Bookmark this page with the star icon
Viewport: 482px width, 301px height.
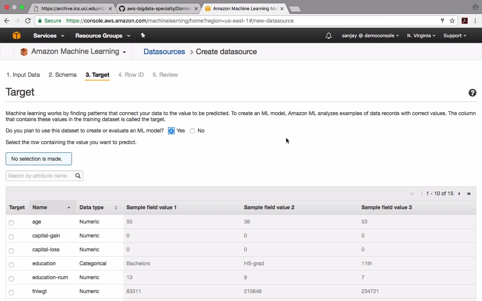(452, 21)
